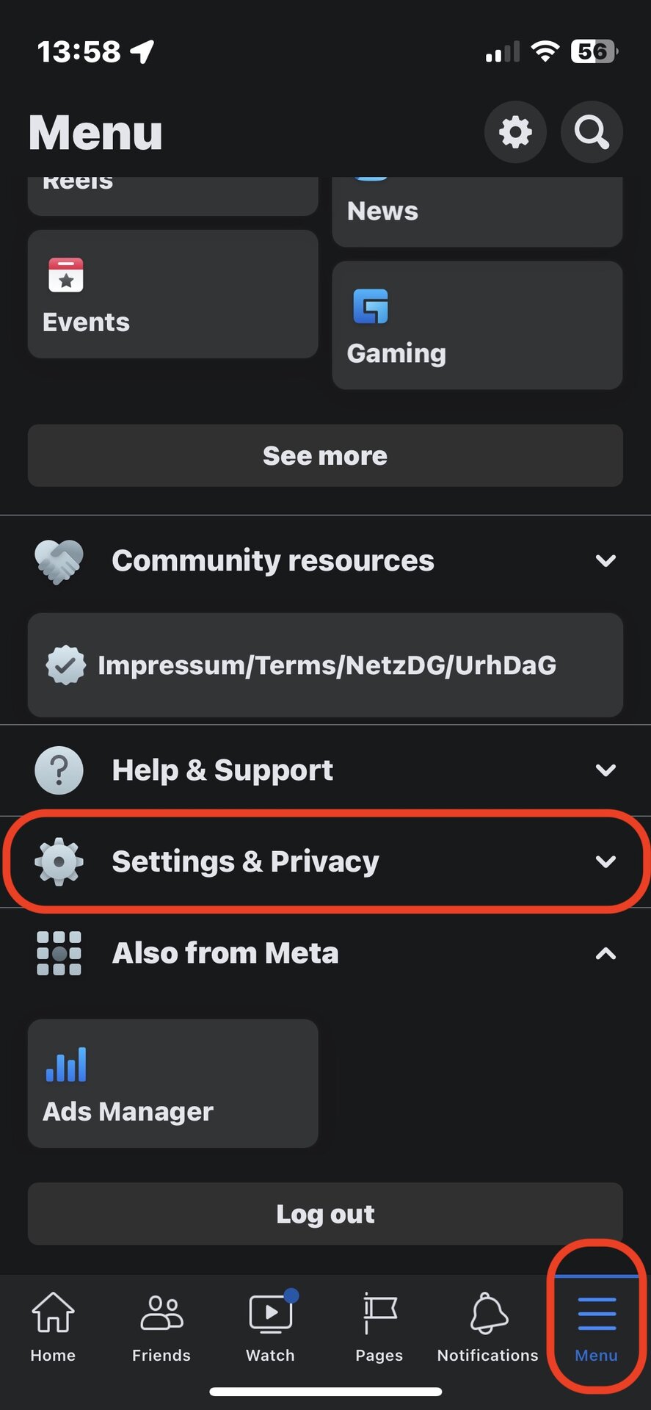Open the News shortcut card
Screen dimensions: 651x1410
click(x=477, y=211)
